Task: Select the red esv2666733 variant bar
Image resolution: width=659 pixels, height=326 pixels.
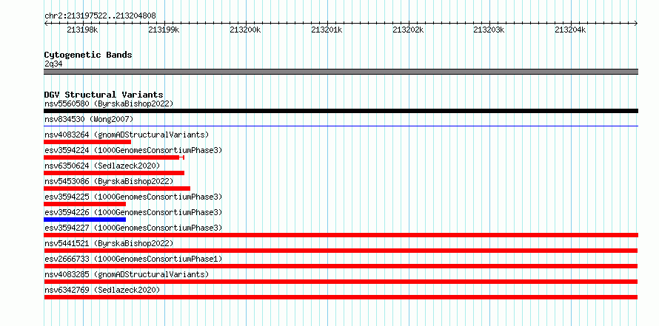Action: (x=341, y=266)
